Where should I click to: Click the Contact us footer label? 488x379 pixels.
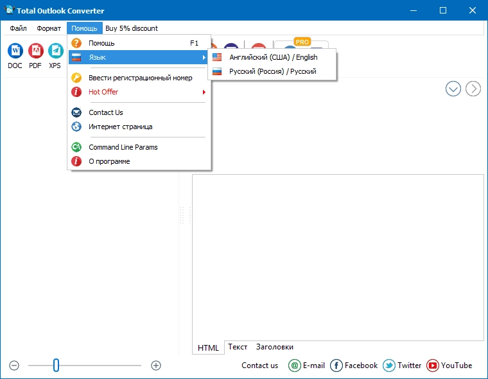(260, 366)
